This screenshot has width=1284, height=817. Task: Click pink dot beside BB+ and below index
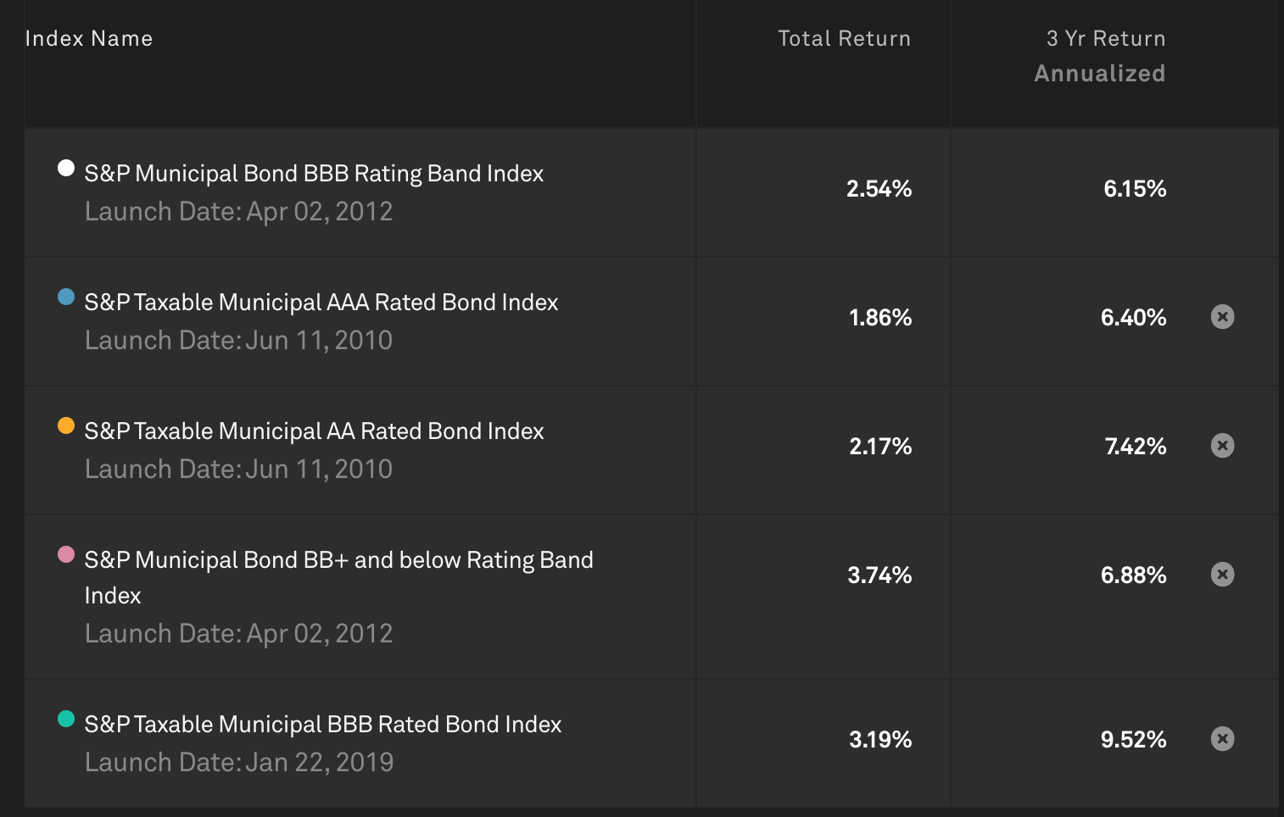click(66, 554)
